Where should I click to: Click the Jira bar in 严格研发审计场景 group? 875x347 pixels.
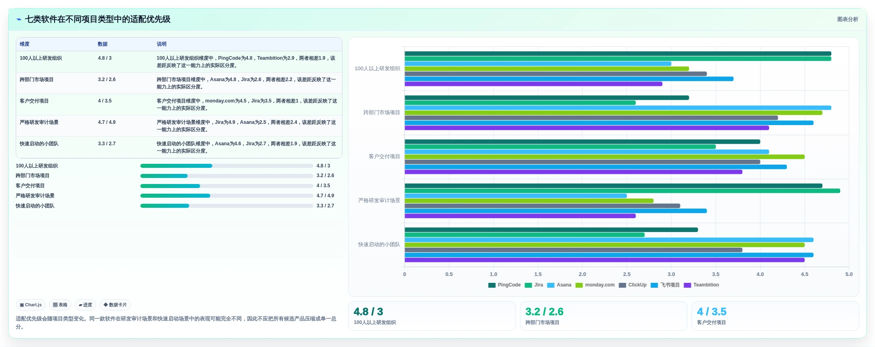point(622,191)
